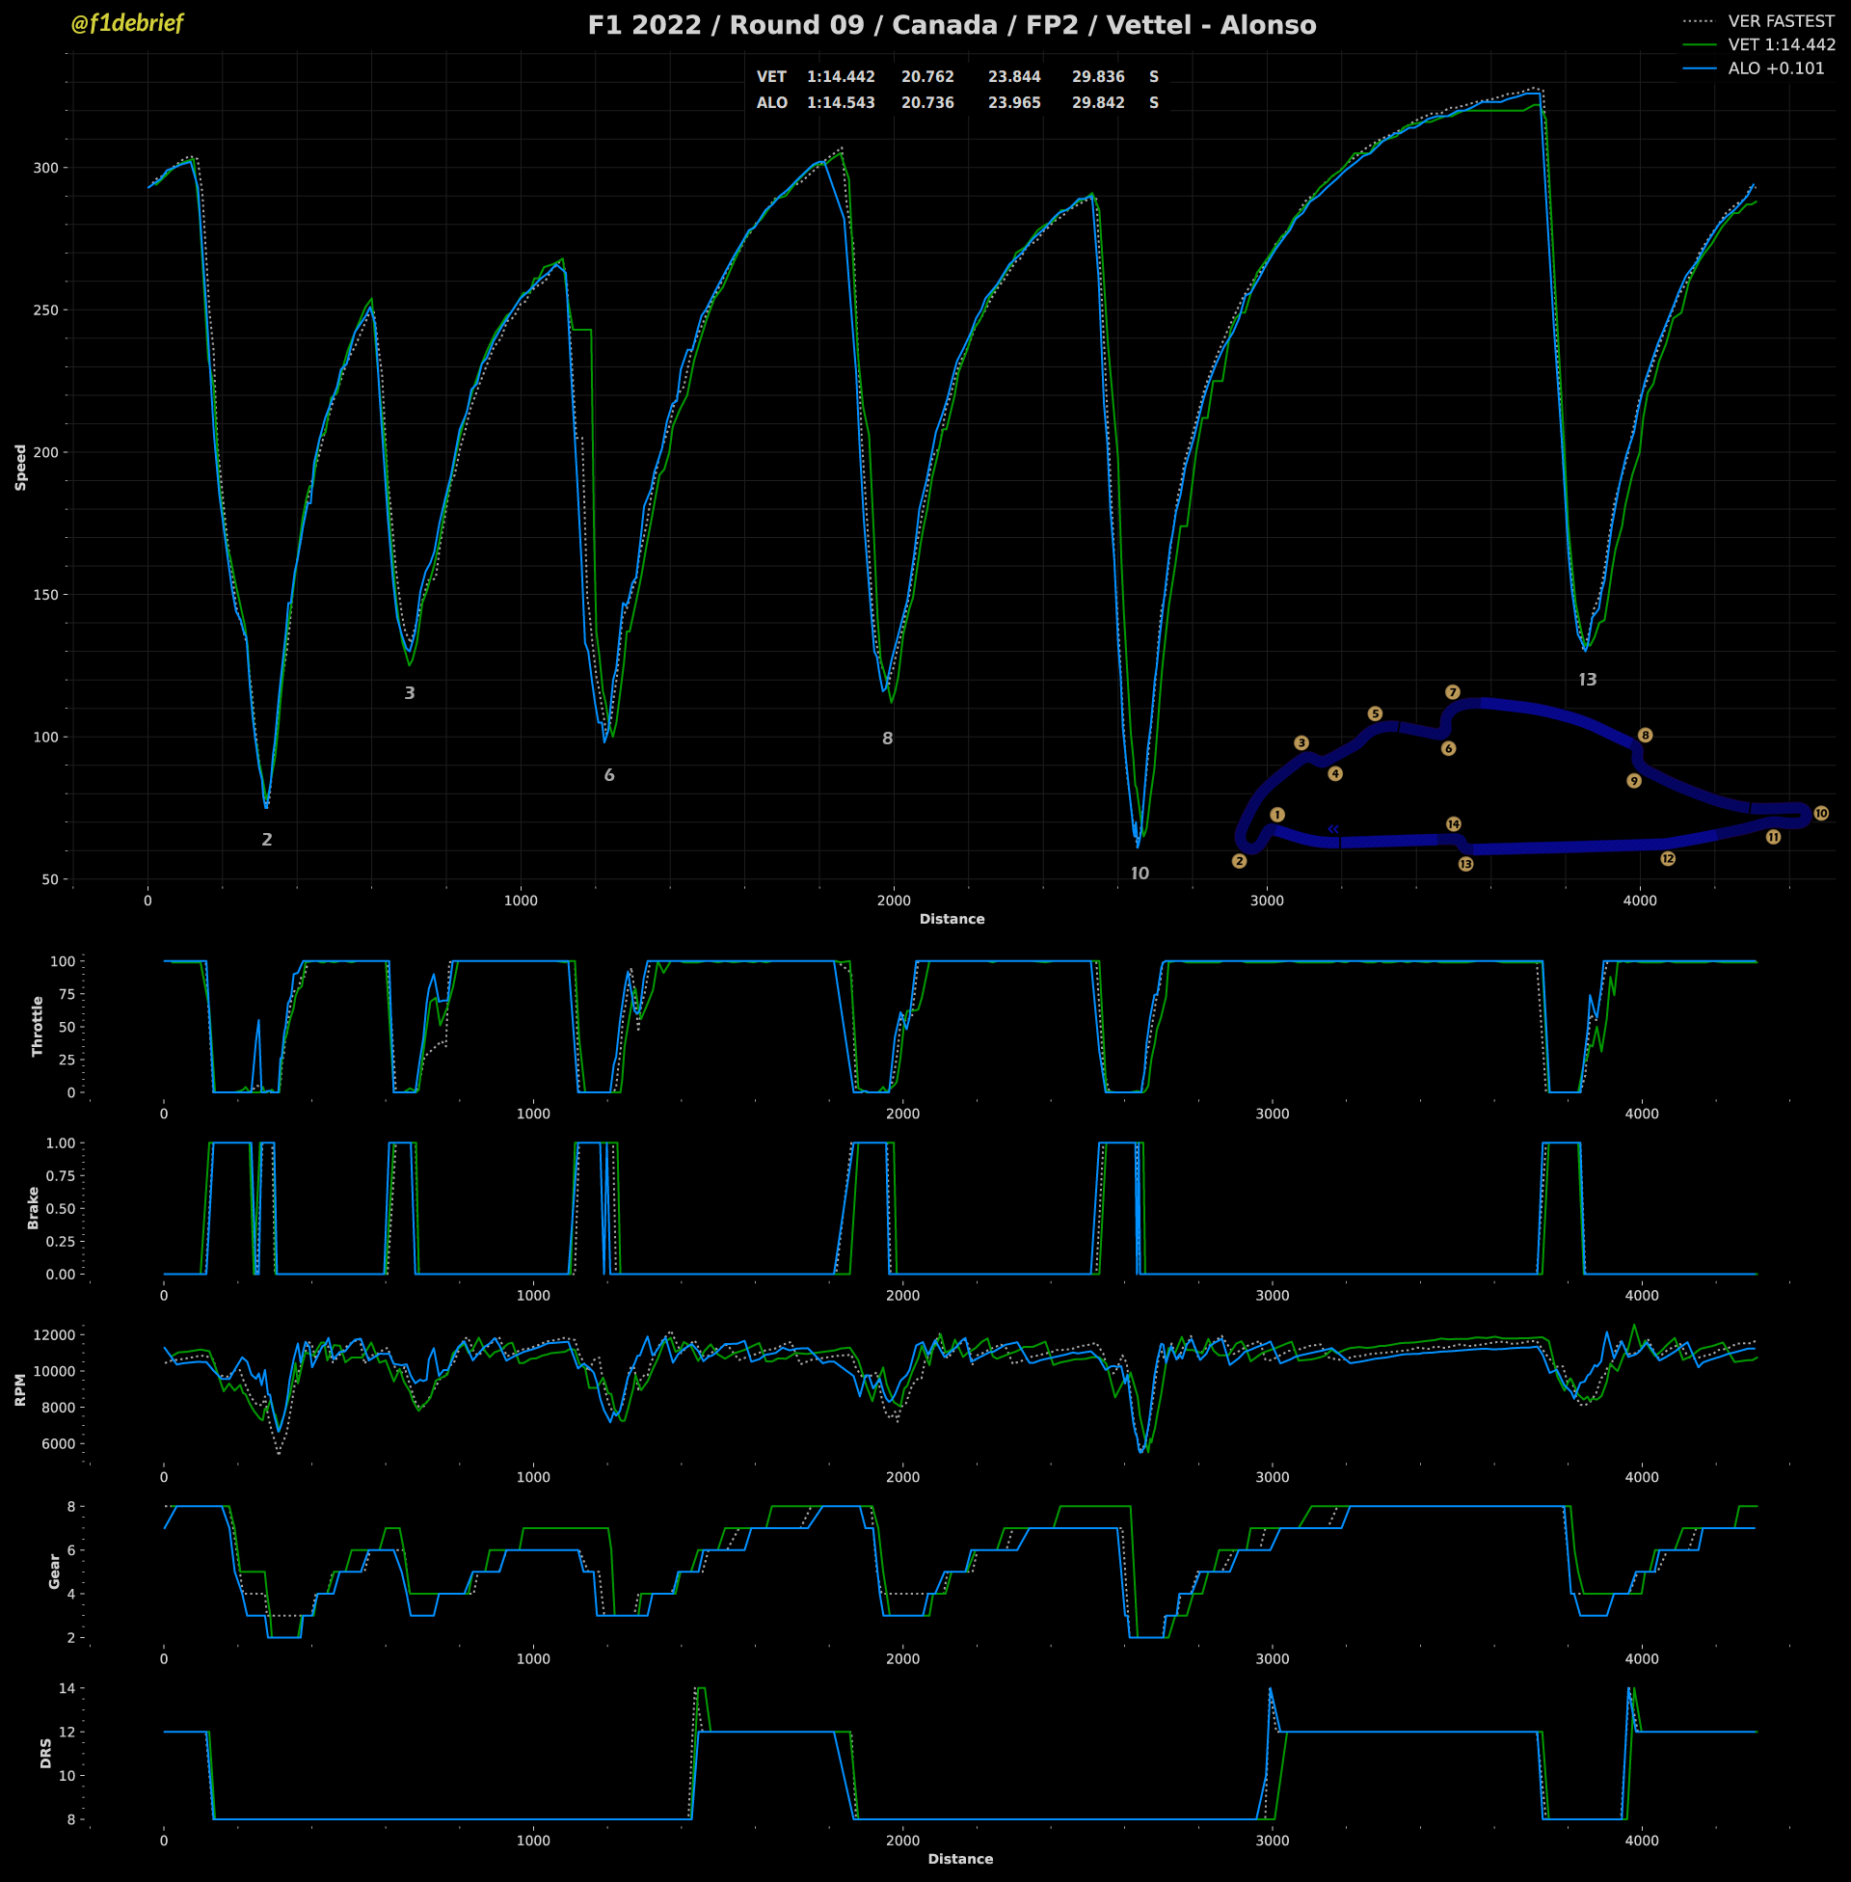
Task: Click the blue ALO legend line sample
Action: coord(1698,69)
